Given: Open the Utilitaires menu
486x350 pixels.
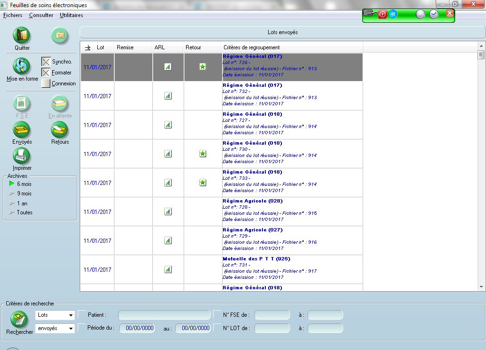Looking at the screenshot, I should 71,15.
